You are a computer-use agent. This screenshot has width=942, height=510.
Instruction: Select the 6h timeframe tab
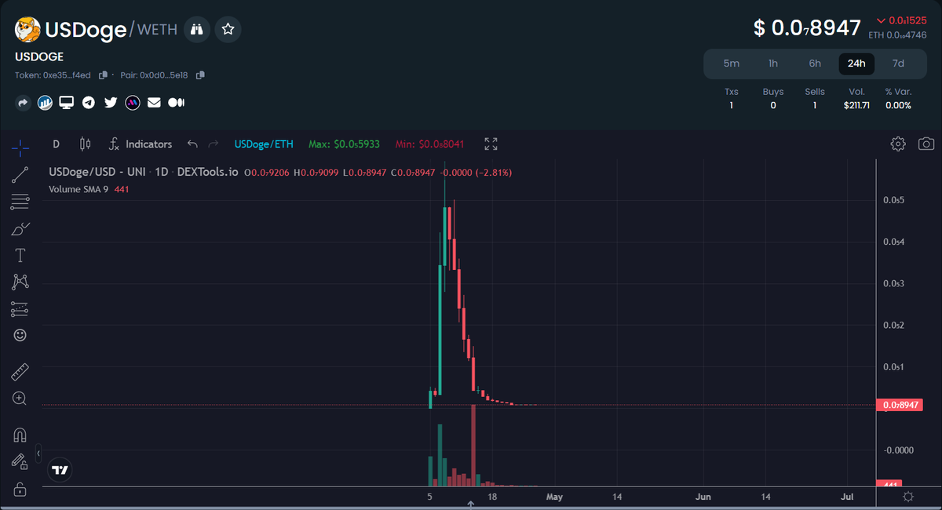[x=815, y=64]
